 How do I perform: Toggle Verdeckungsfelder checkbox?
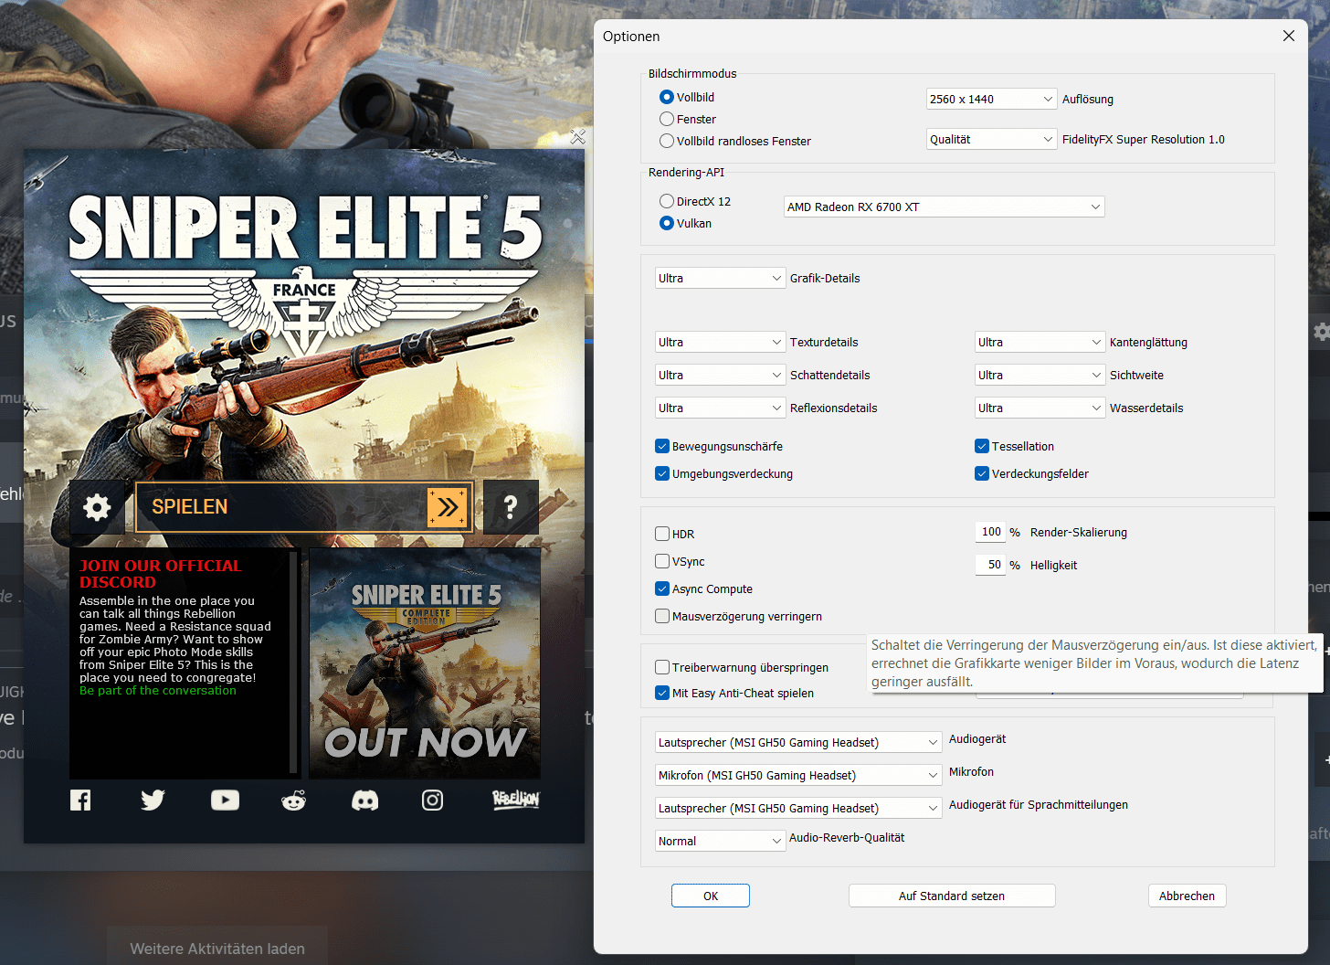(x=982, y=473)
